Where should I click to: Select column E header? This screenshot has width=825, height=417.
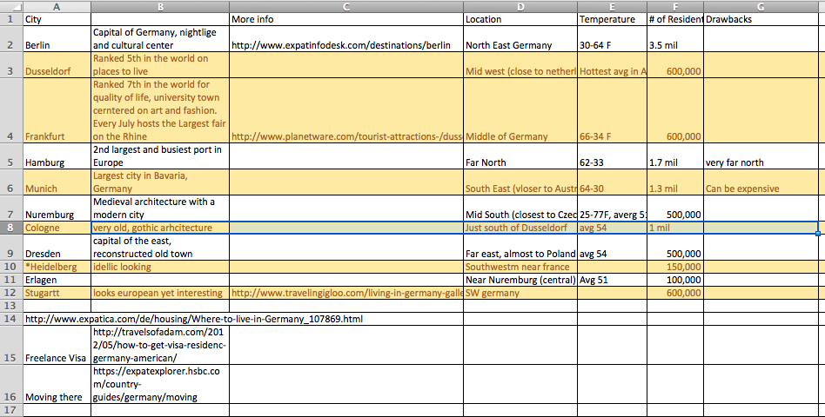pos(613,6)
